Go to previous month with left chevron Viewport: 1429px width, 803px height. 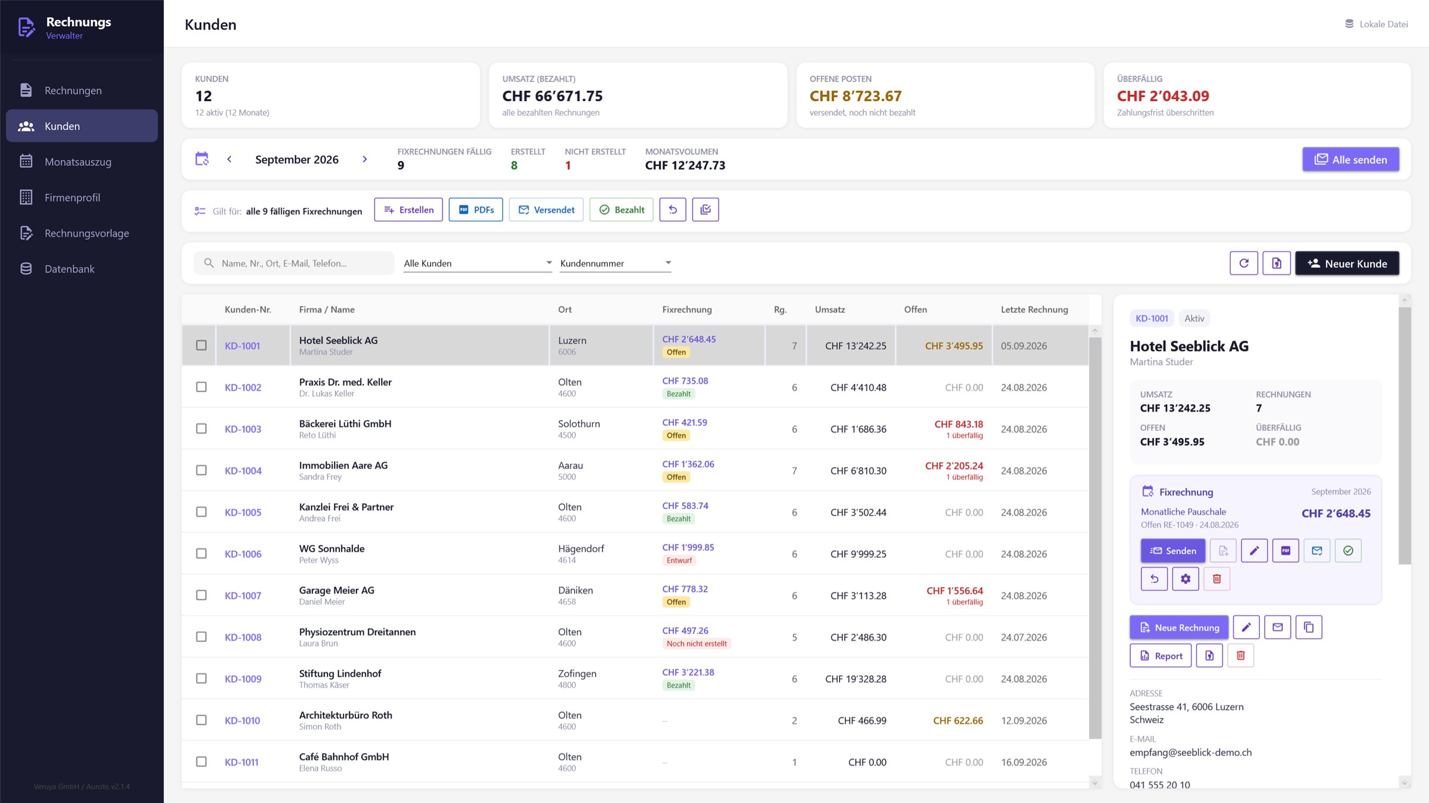point(229,159)
